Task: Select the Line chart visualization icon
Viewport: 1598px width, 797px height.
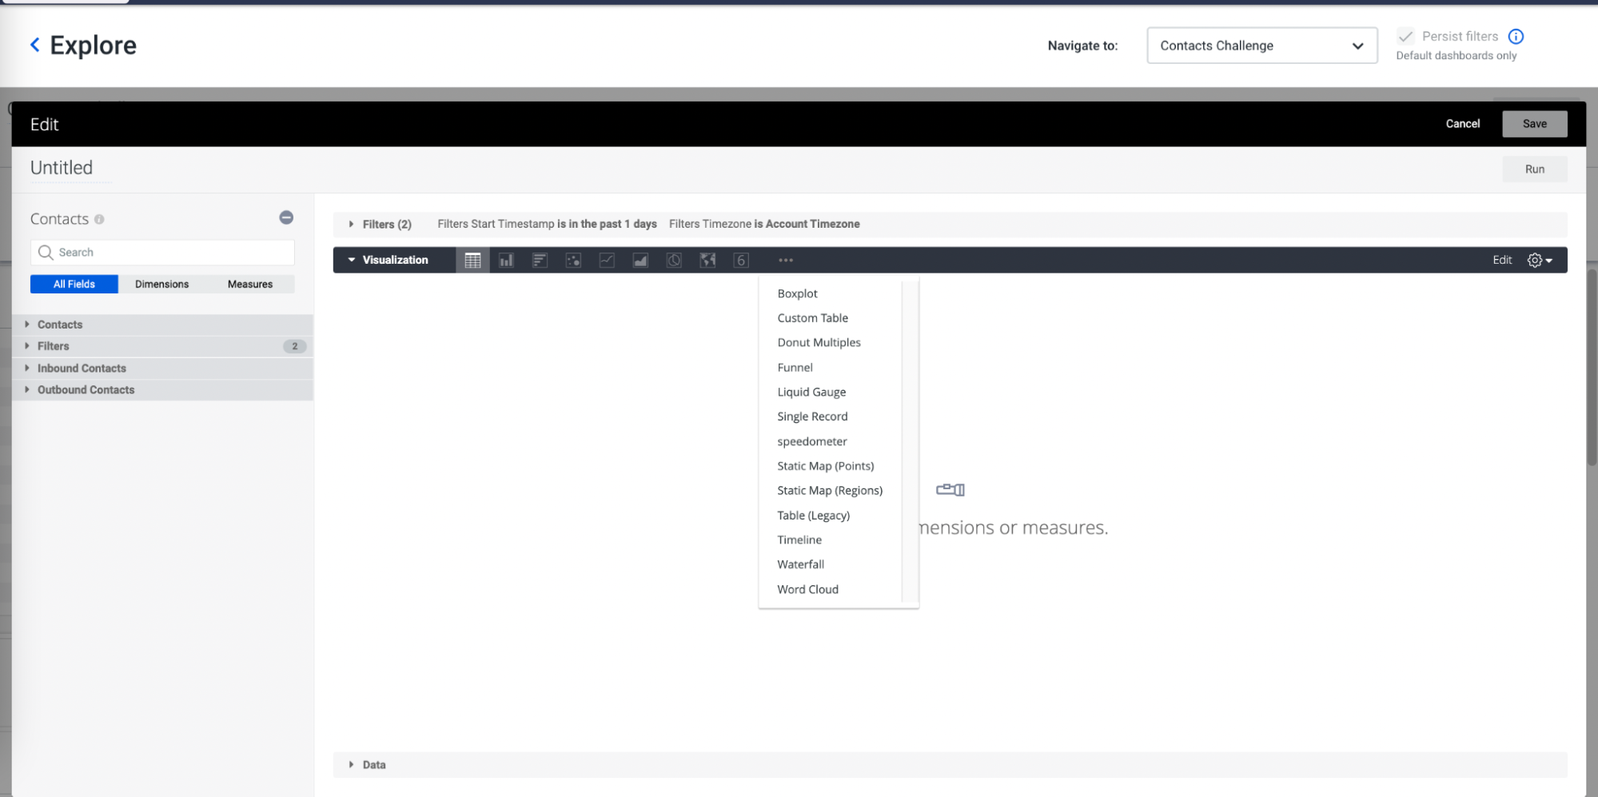Action: tap(607, 260)
